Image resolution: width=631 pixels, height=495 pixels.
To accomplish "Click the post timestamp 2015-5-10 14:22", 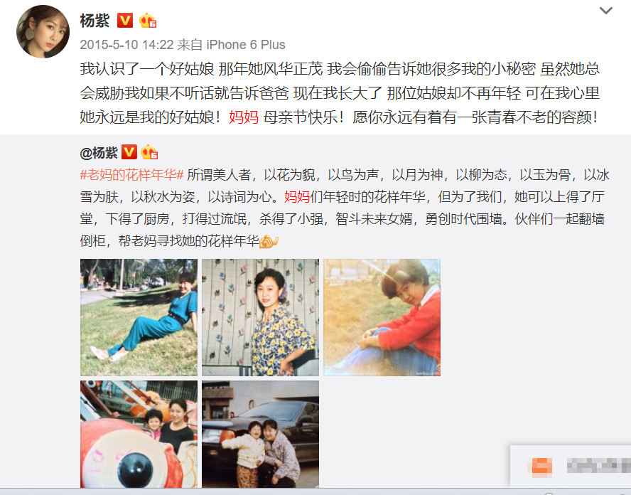I will (x=126, y=44).
